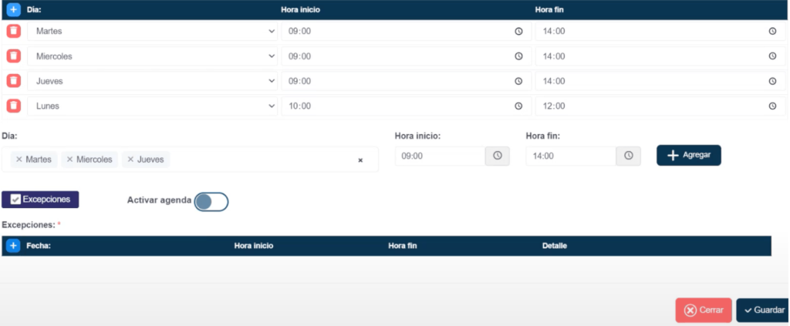Remove the Lunes schedule row
The image size is (790, 326).
click(x=14, y=106)
